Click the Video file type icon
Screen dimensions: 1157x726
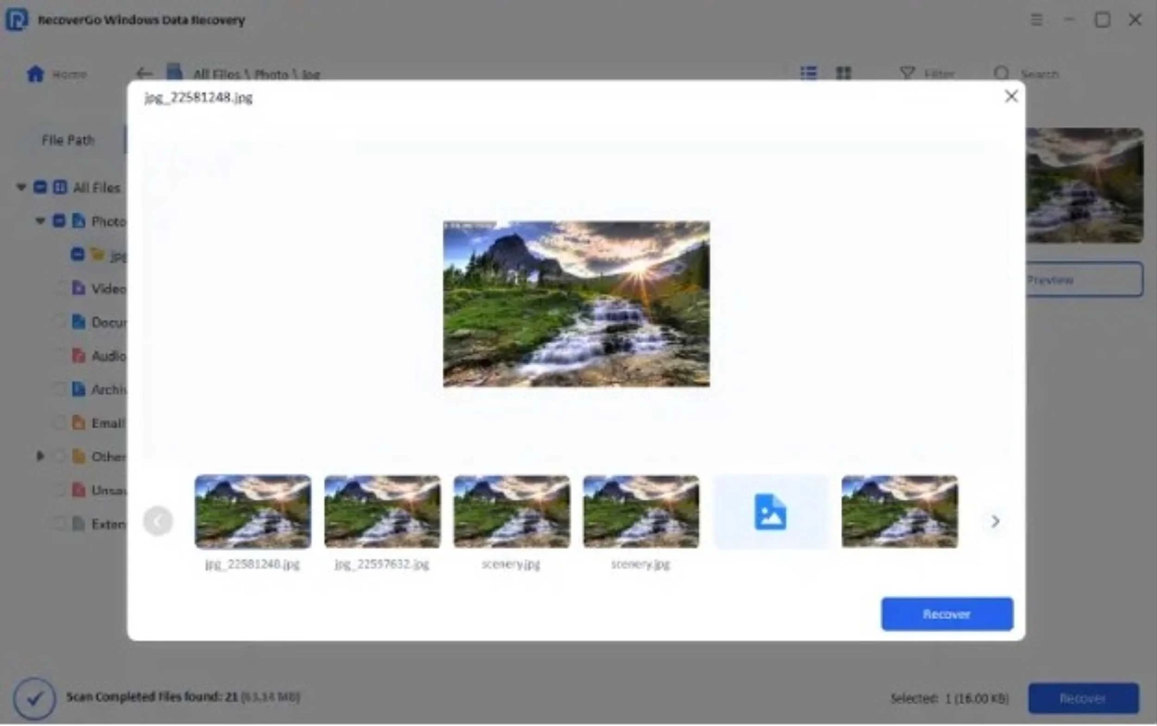(x=78, y=288)
